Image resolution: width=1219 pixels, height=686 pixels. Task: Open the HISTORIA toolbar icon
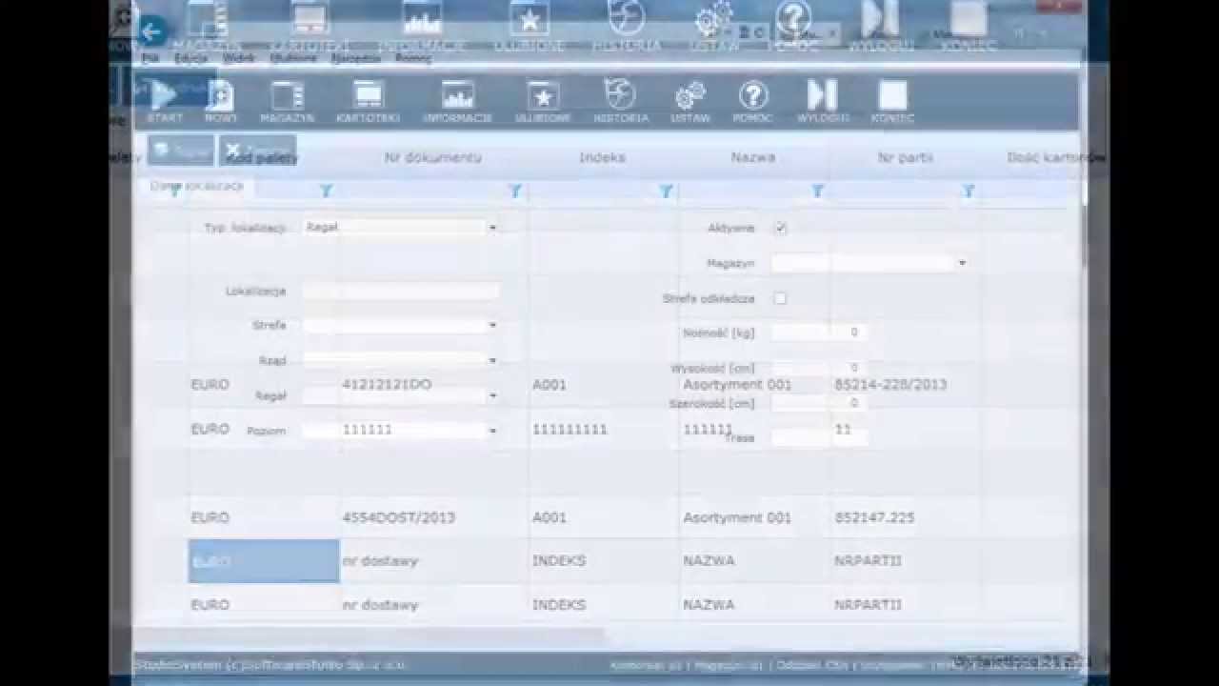pos(620,101)
